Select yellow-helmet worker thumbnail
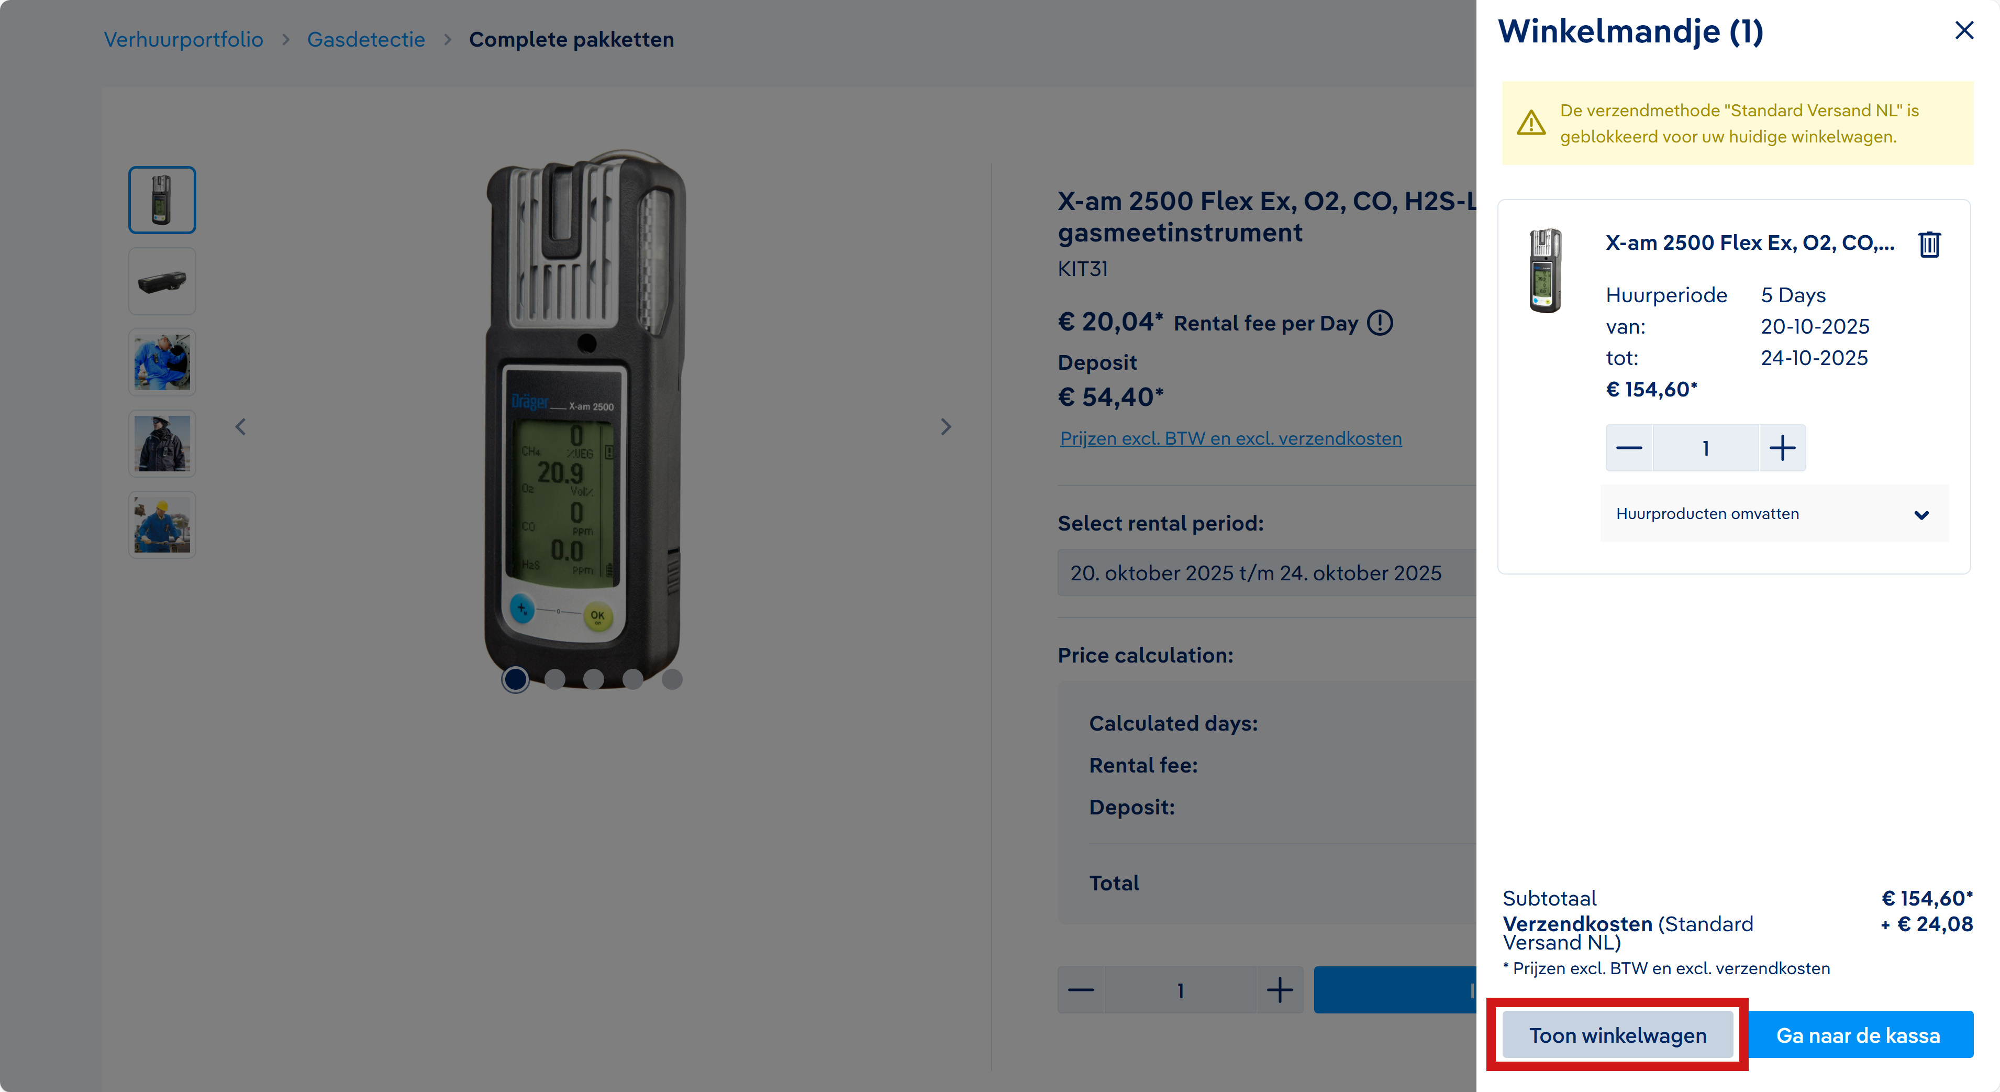Image resolution: width=2000 pixels, height=1092 pixels. (161, 524)
